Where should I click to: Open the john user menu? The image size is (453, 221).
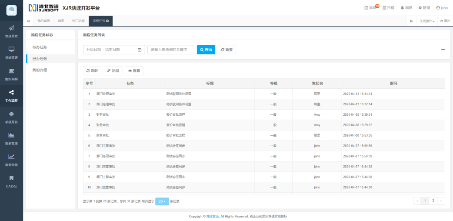point(442,8)
